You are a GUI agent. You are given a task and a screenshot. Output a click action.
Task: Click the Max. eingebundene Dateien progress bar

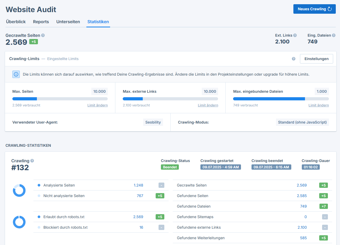click(x=281, y=99)
